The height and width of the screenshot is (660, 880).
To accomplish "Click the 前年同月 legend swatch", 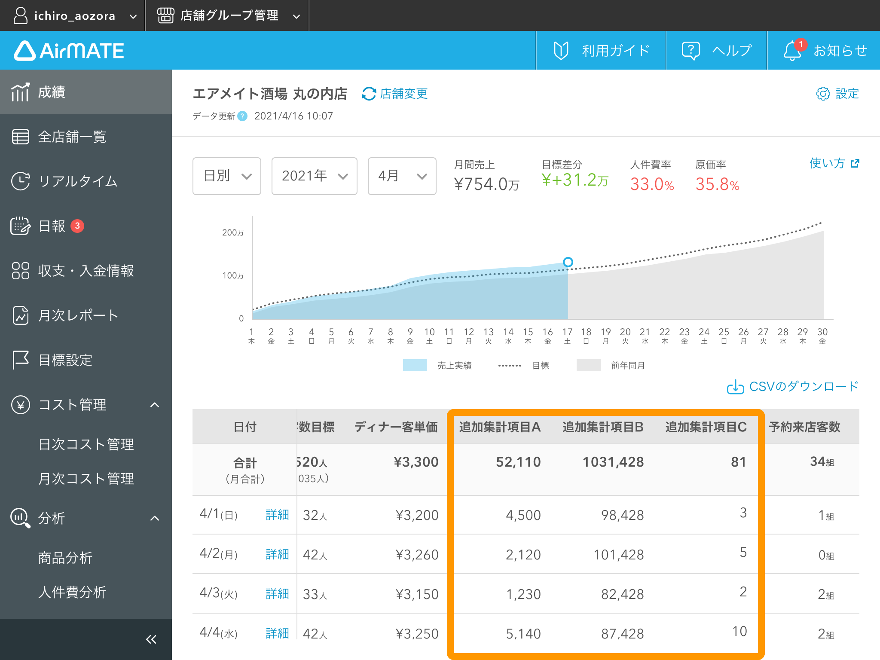I will tap(588, 365).
